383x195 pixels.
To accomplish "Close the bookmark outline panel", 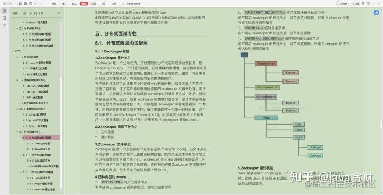I will [x=59, y=13].
